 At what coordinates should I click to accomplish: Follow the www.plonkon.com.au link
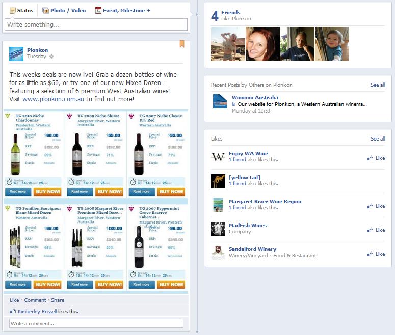[x=53, y=99]
